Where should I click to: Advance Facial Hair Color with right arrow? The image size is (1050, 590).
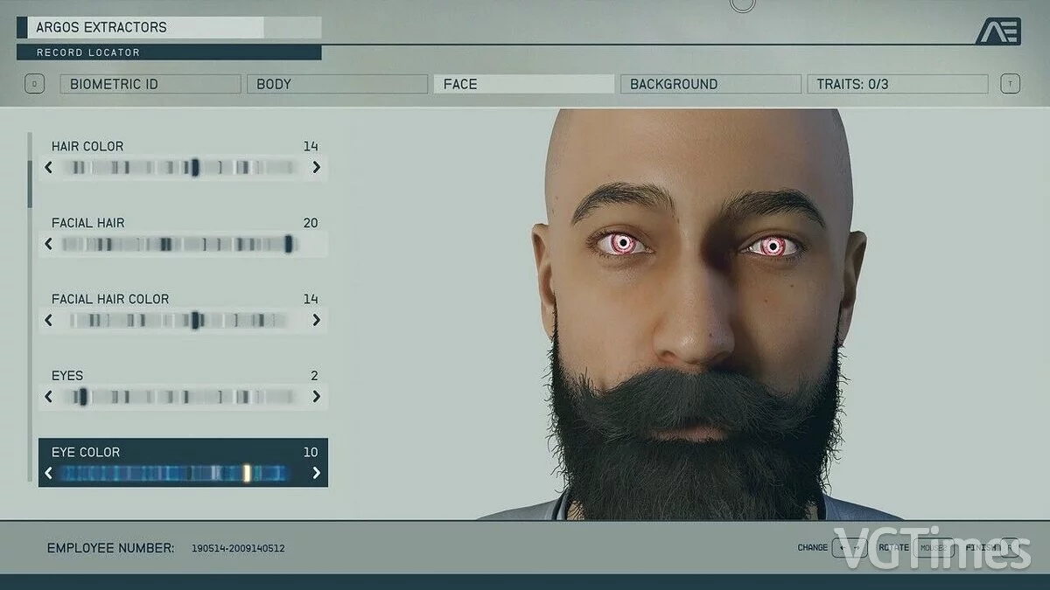click(x=316, y=321)
